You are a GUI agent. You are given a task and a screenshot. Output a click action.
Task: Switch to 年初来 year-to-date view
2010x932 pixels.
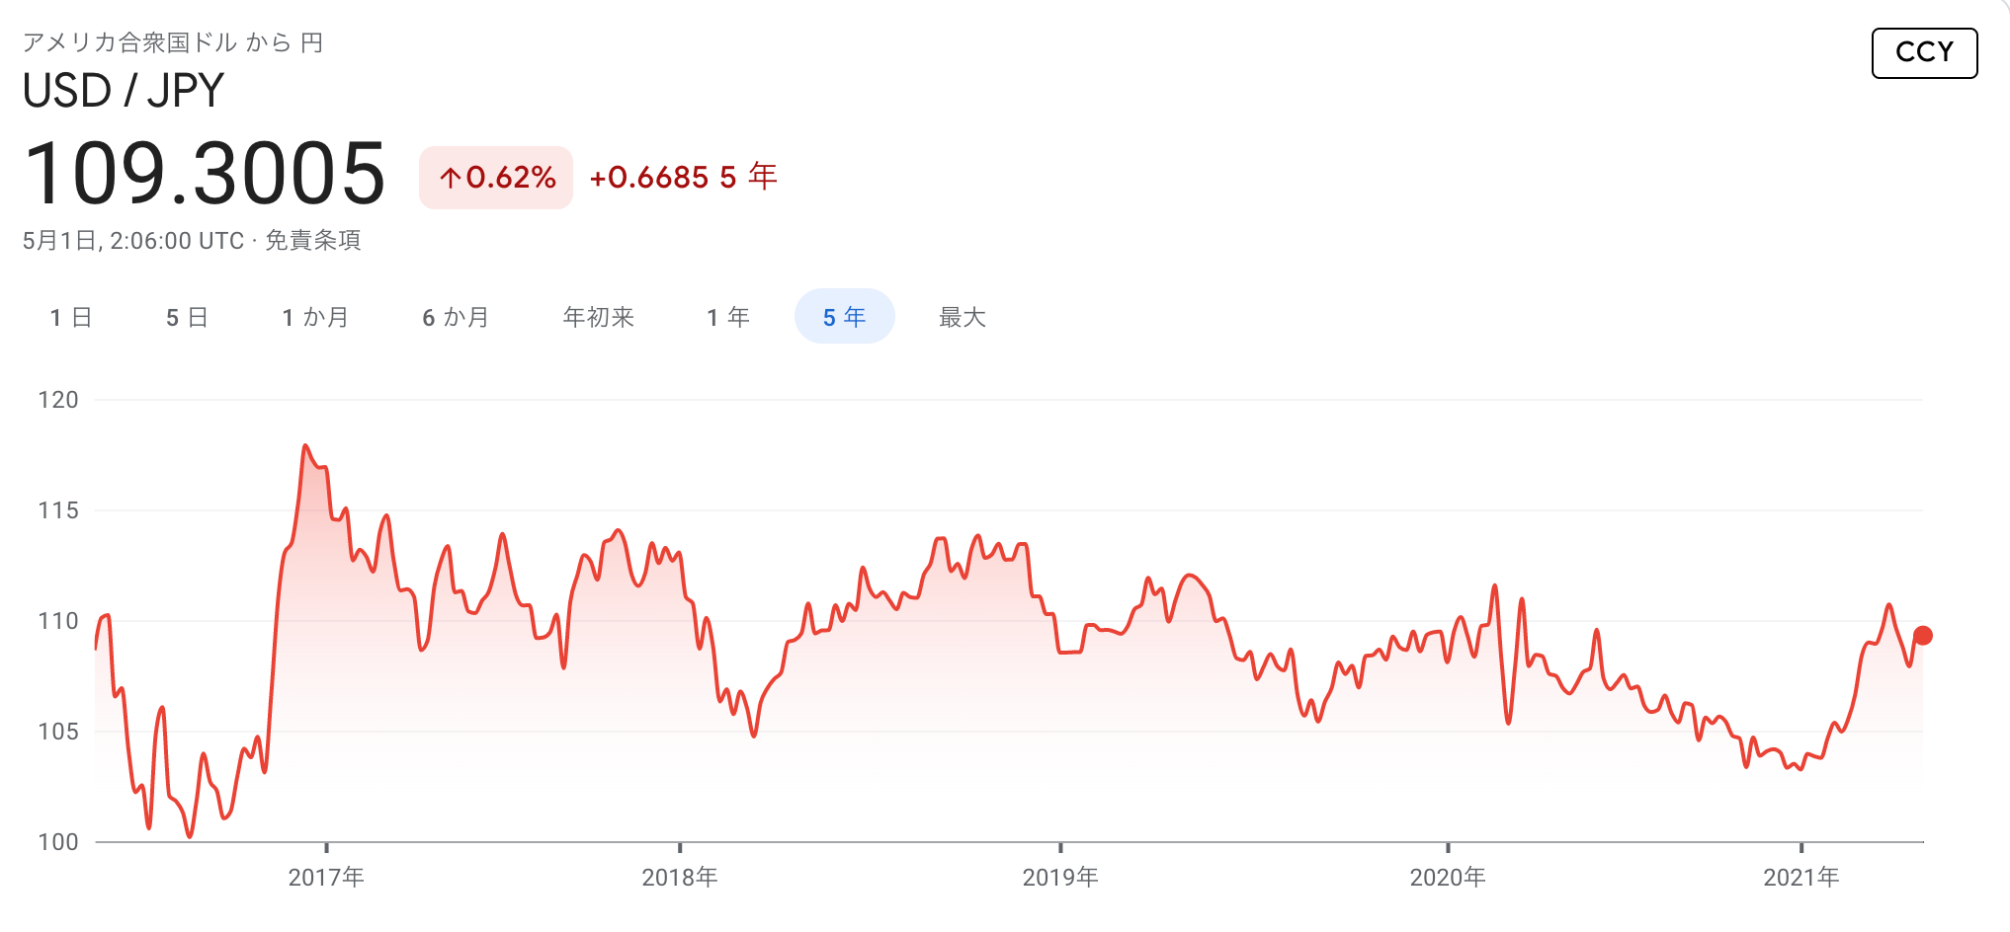point(598,317)
